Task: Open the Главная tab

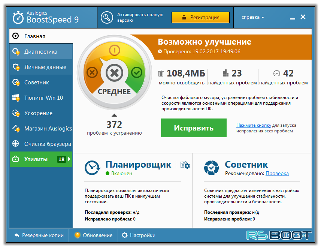Action: click(41, 36)
